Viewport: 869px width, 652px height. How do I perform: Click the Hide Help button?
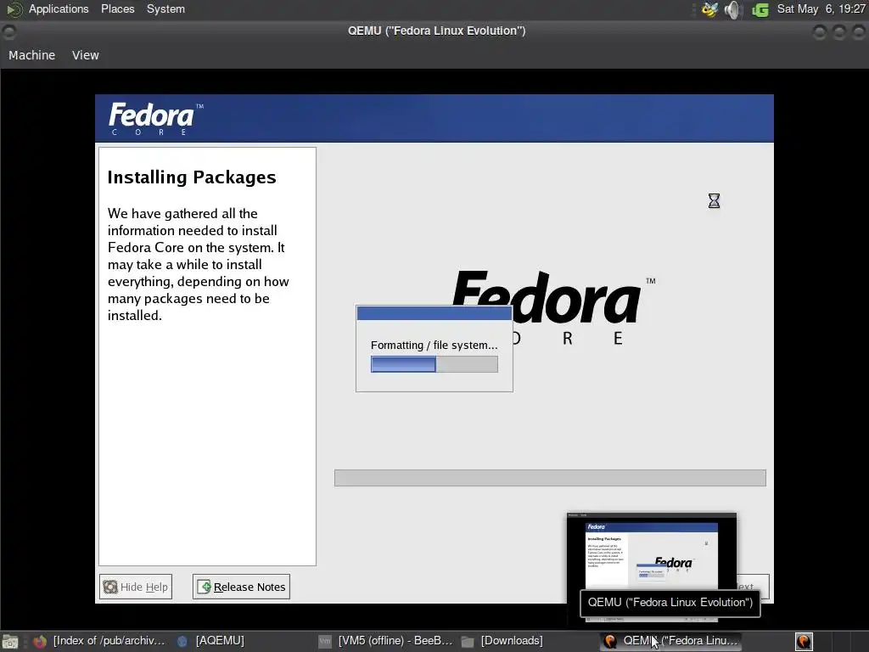[136, 587]
